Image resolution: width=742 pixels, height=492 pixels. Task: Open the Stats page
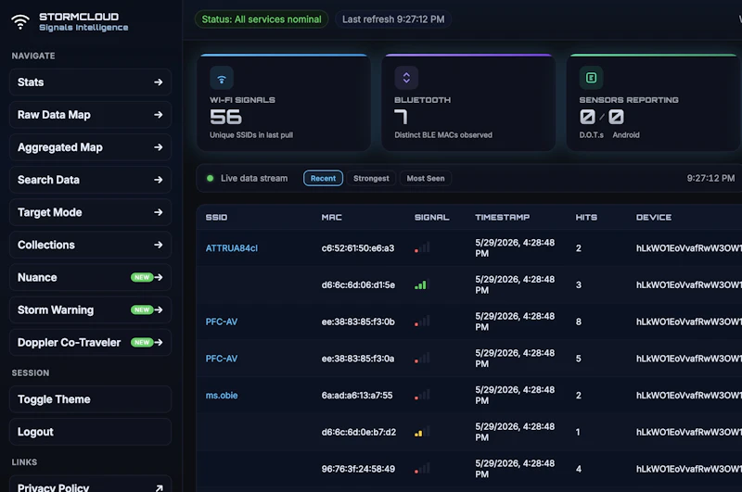tap(90, 82)
